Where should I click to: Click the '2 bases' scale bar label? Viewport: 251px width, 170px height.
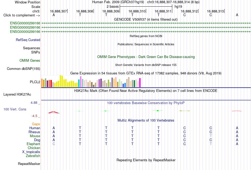click(x=113, y=7)
